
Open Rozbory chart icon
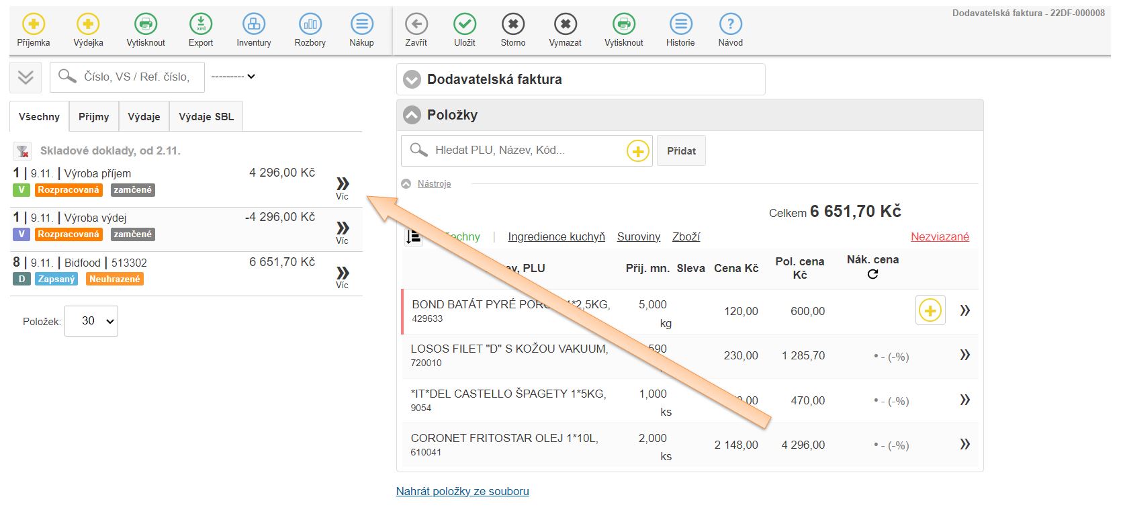[310, 25]
